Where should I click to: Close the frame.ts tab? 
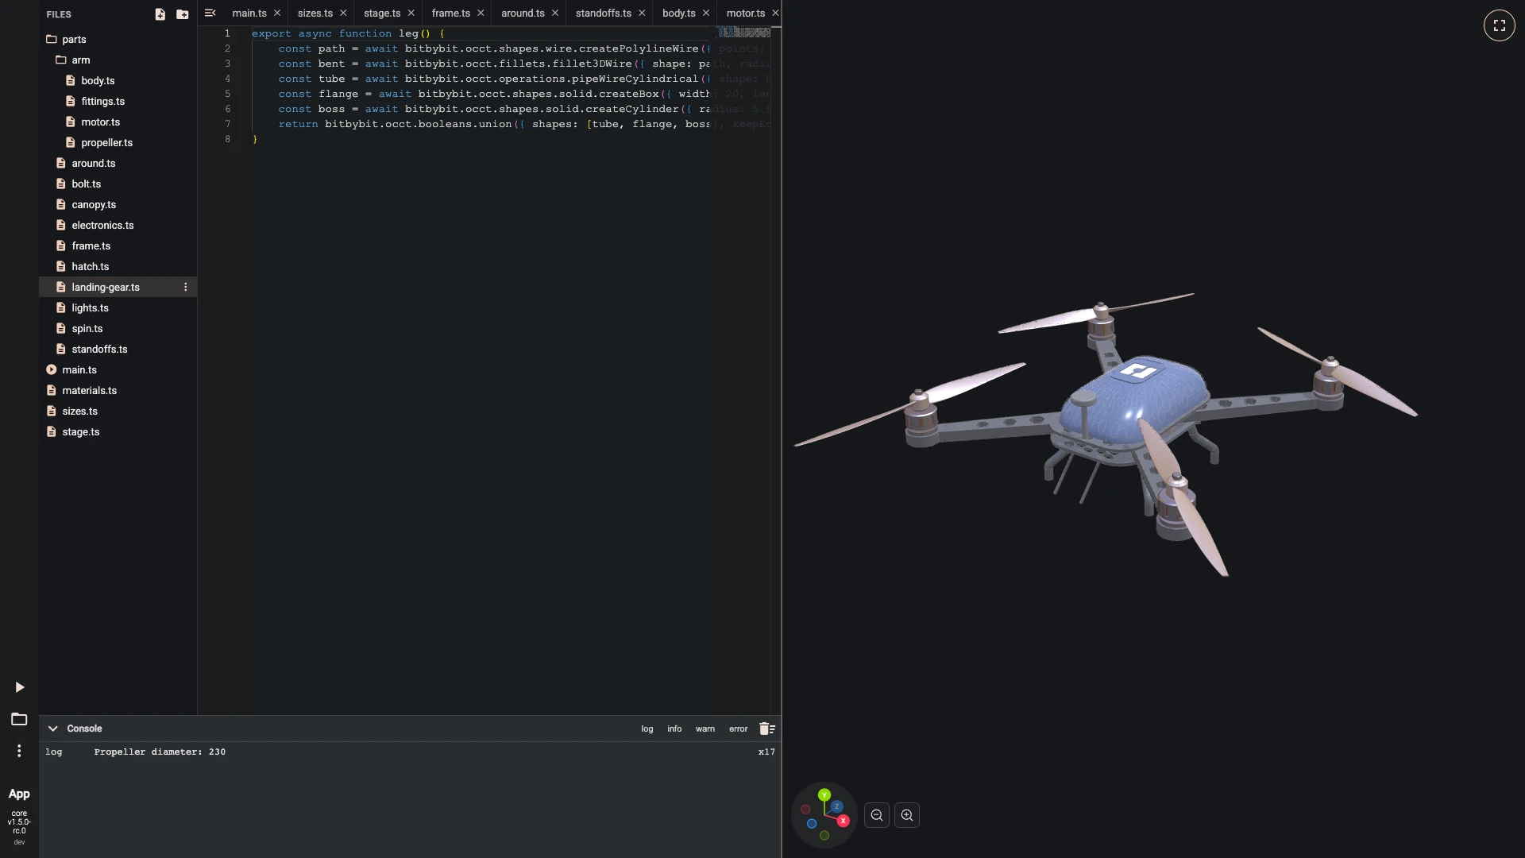[481, 13]
